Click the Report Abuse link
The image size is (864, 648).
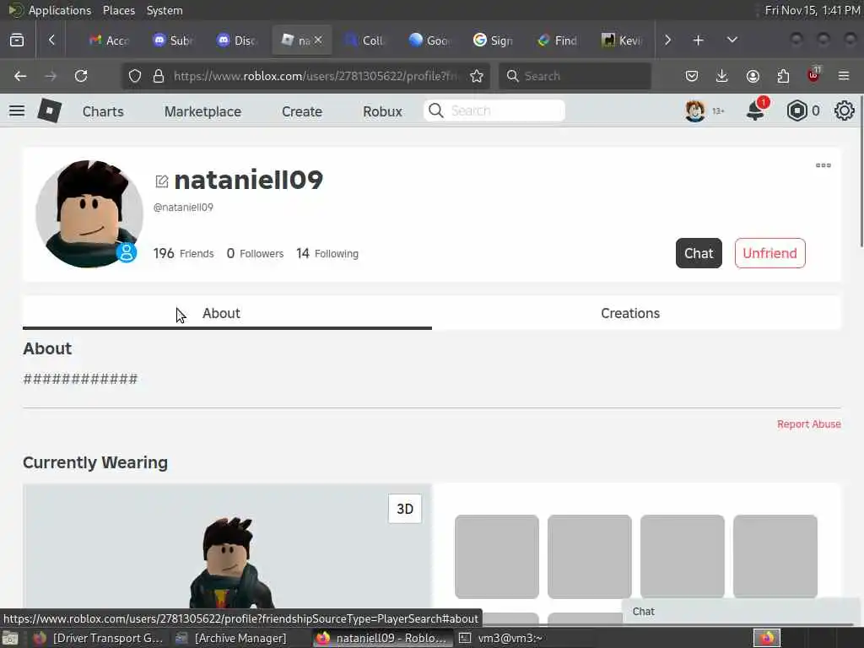point(809,424)
